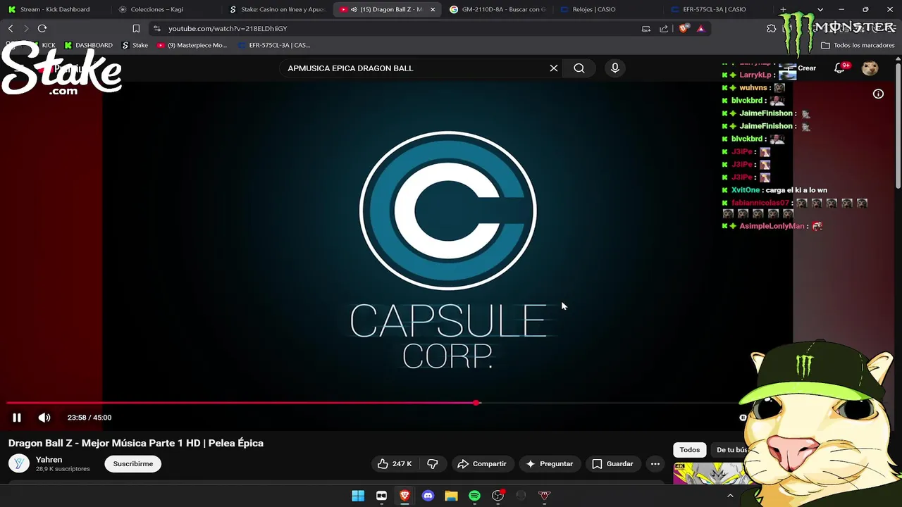Open the three-dot more actions menu
Screen dimensions: 902x507
coord(655,463)
